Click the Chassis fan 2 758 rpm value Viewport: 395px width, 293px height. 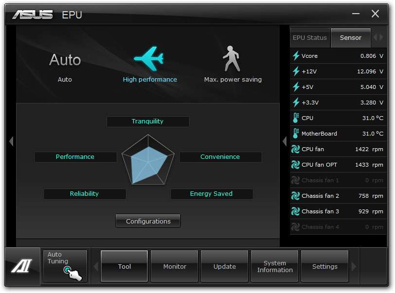(371, 196)
